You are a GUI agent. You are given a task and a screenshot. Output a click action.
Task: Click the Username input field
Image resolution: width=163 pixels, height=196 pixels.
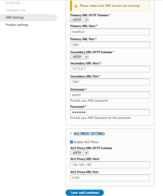click(x=110, y=95)
